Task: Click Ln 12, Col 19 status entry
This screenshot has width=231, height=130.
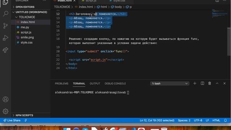Action: [x=157, y=120]
